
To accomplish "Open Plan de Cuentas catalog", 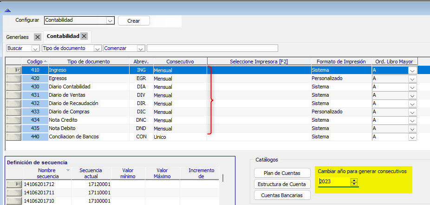I will point(282,173).
